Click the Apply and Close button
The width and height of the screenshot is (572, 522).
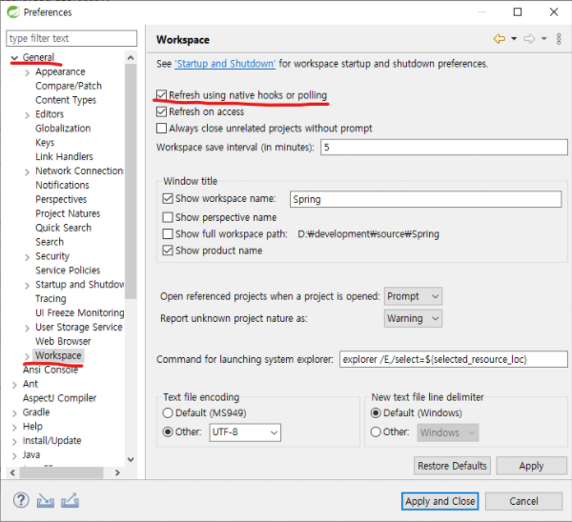point(439,501)
